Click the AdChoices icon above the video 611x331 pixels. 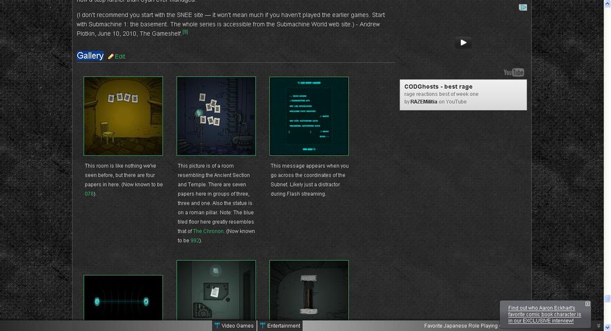(523, 7)
